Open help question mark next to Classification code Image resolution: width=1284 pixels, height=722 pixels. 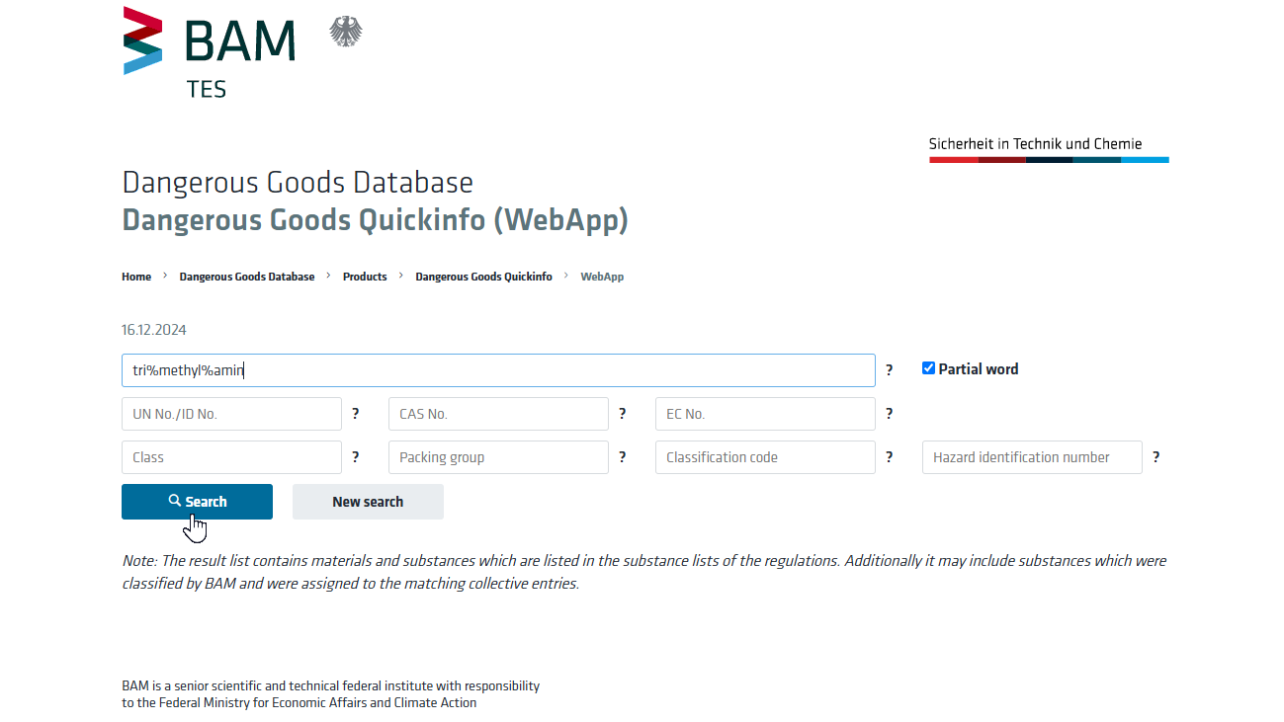889,457
